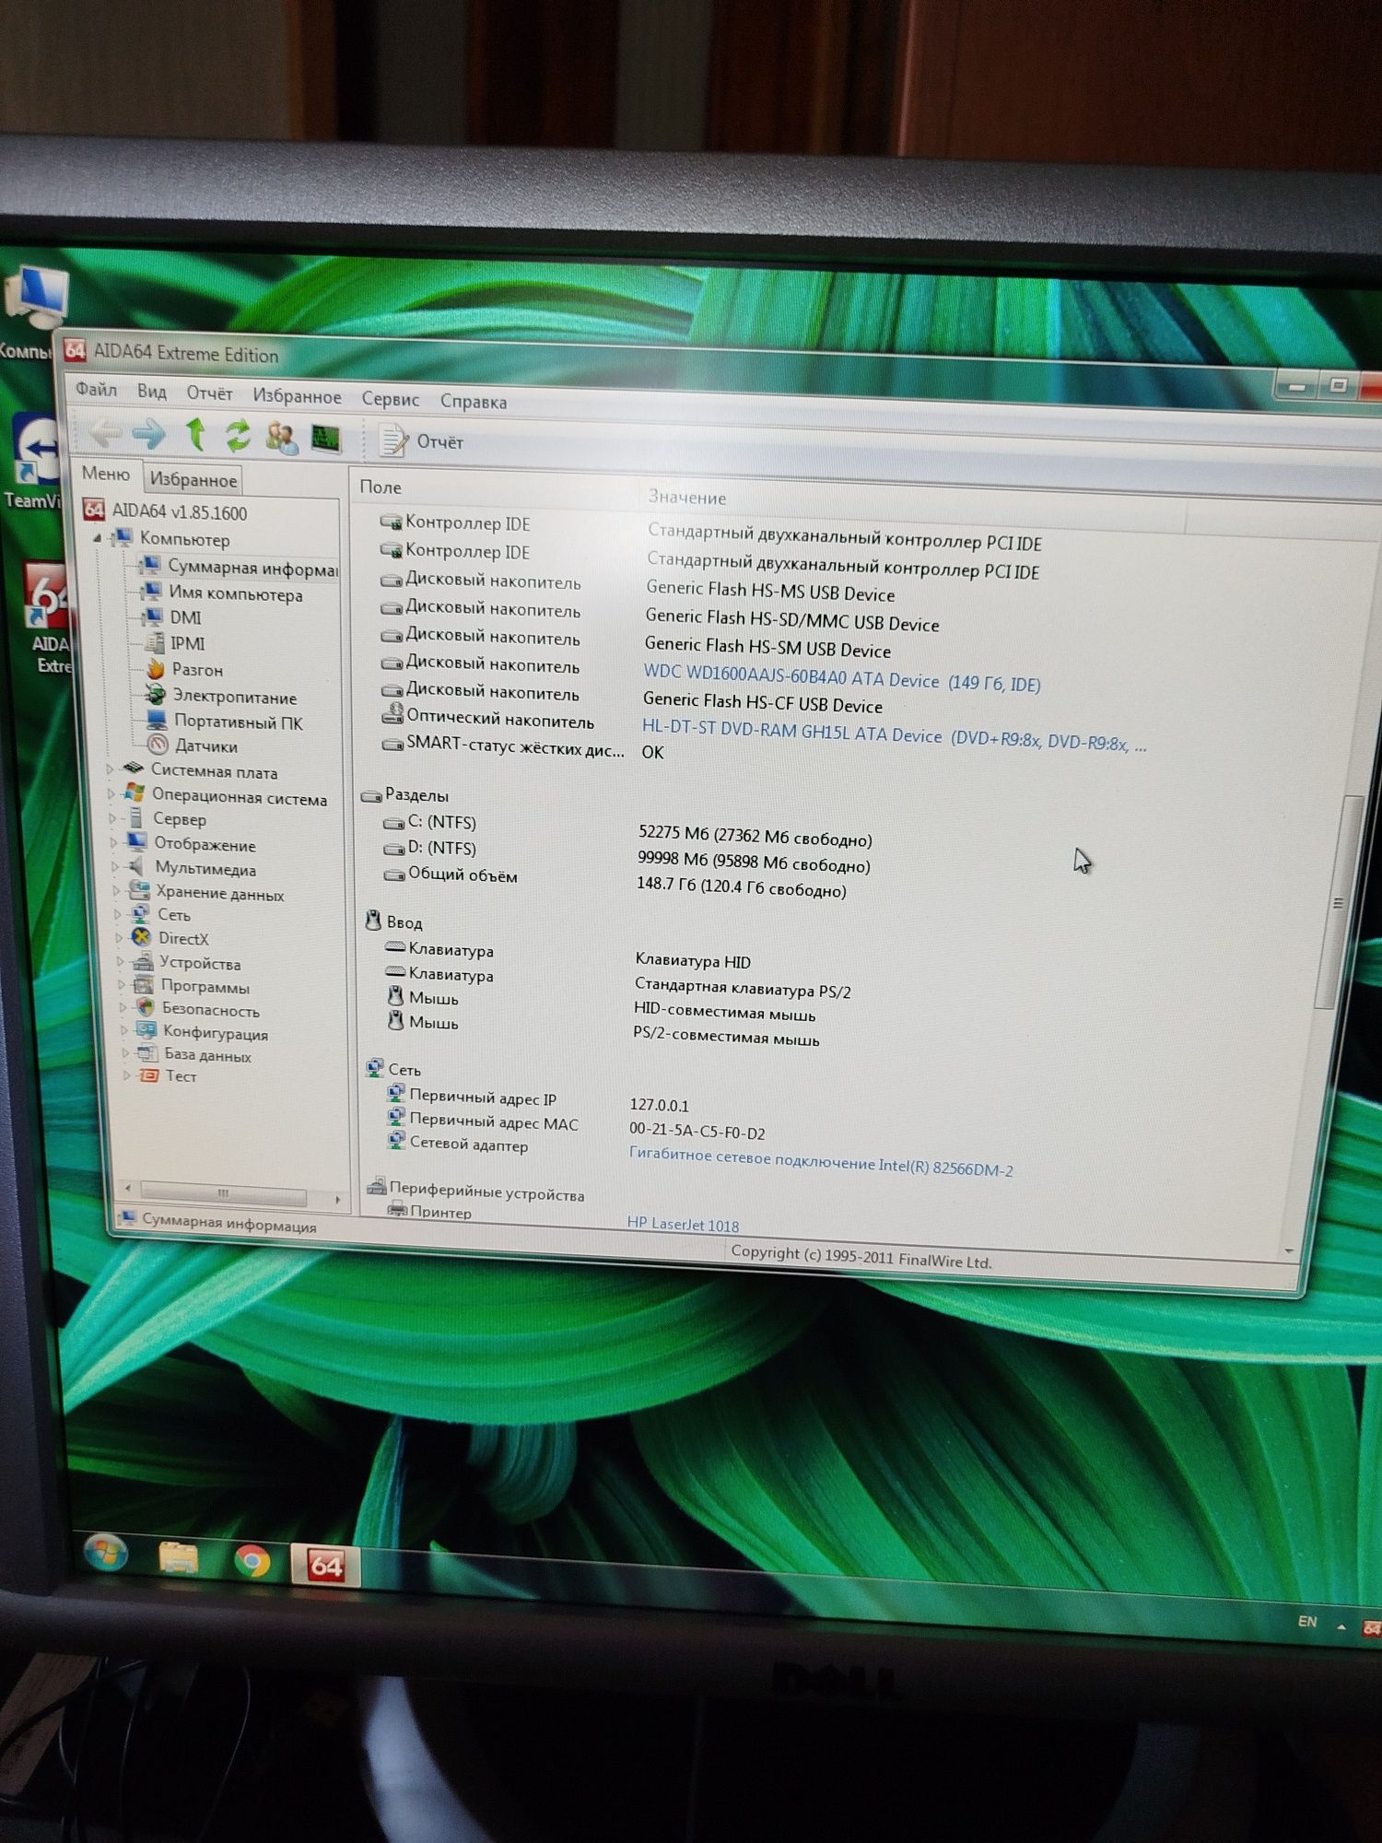The height and width of the screenshot is (1843, 1382).
Task: Click the Отчёт toolbar button
Action: [421, 440]
